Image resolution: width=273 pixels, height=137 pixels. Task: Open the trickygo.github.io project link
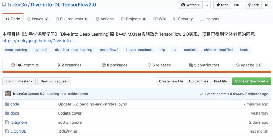pyautogui.click(x=39, y=41)
